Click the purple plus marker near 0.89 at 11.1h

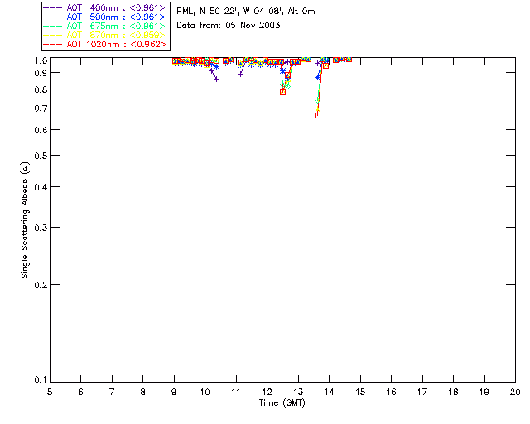[240, 74]
